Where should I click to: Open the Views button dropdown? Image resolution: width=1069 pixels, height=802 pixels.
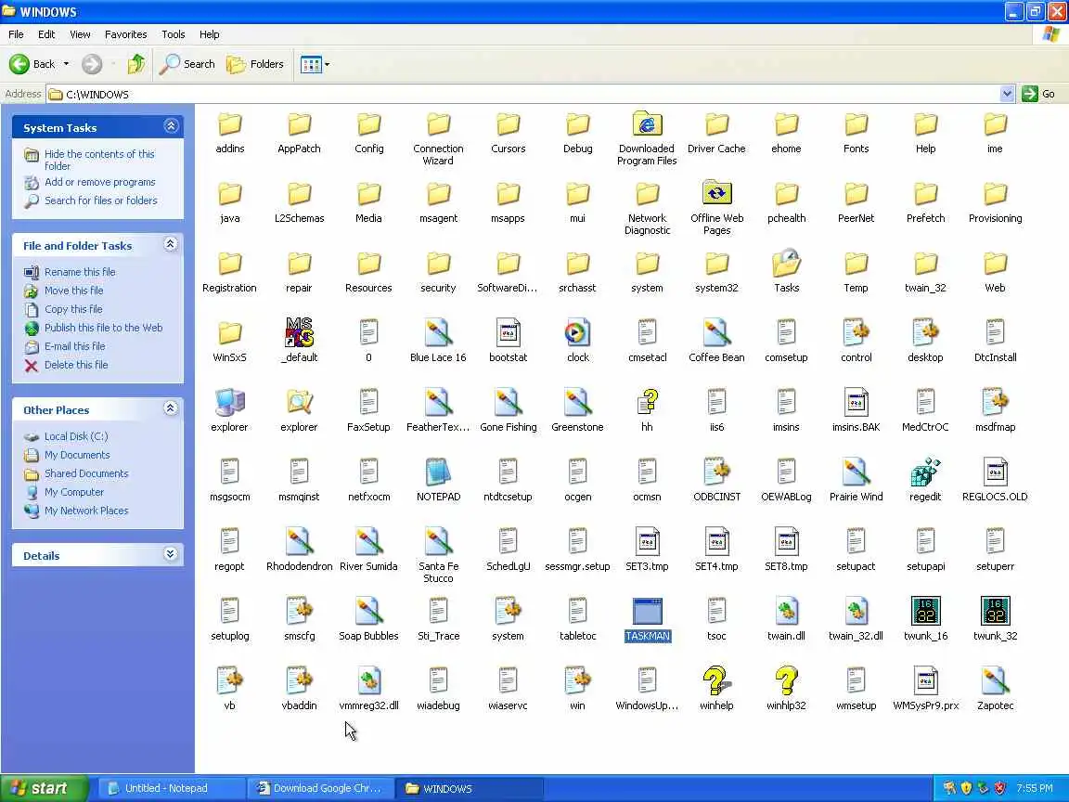328,64
